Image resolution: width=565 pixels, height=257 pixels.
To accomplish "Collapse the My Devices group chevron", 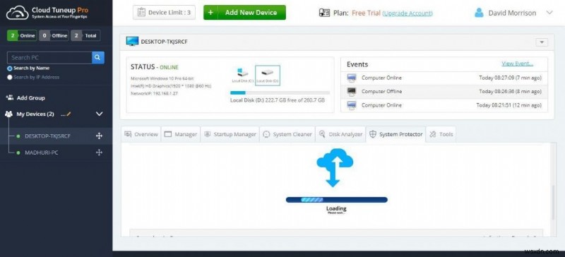I will [99, 114].
